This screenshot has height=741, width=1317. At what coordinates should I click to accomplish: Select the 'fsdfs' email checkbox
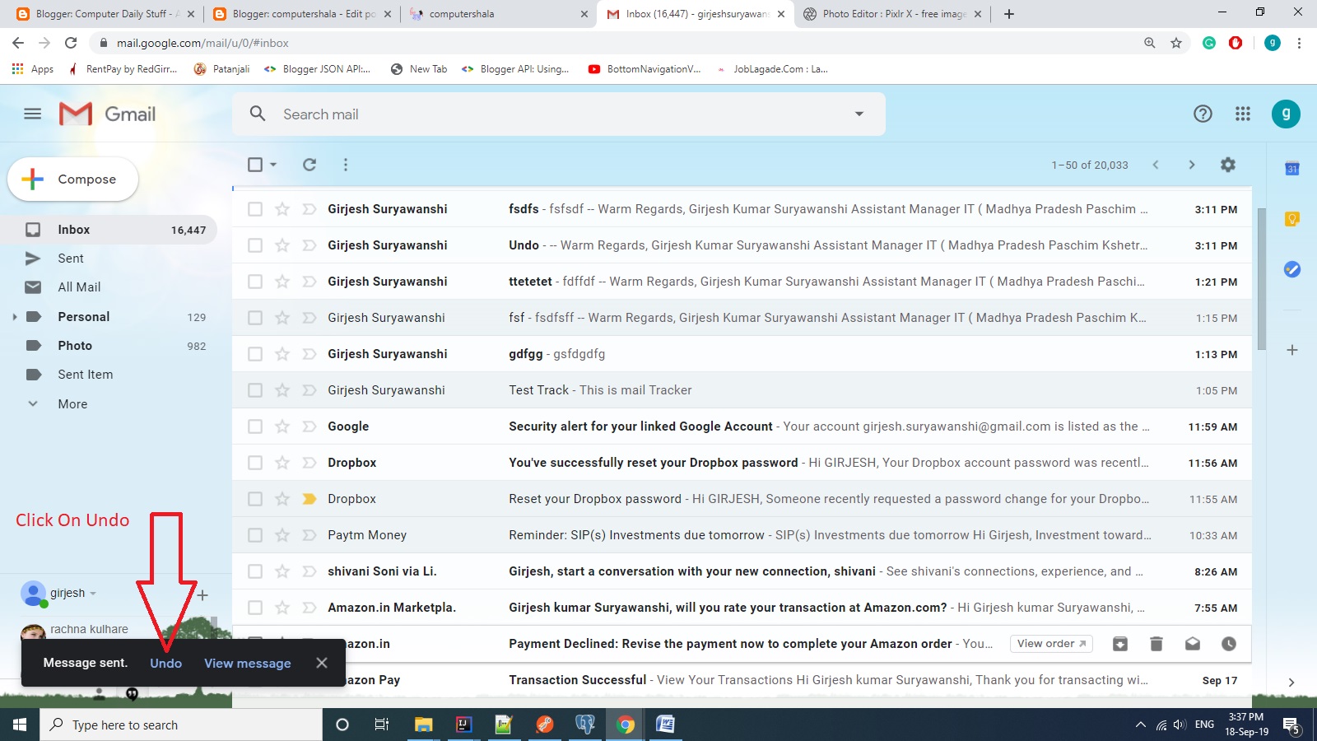click(x=255, y=209)
